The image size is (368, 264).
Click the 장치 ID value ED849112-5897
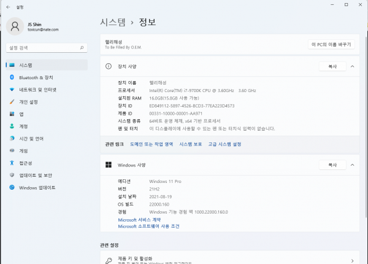pyautogui.click(x=192, y=106)
